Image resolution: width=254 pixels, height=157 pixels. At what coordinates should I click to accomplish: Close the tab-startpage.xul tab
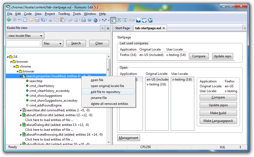point(164,28)
